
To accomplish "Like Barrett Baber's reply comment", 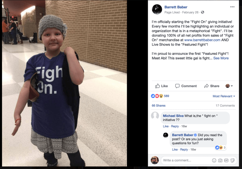I will coord(175,149).
